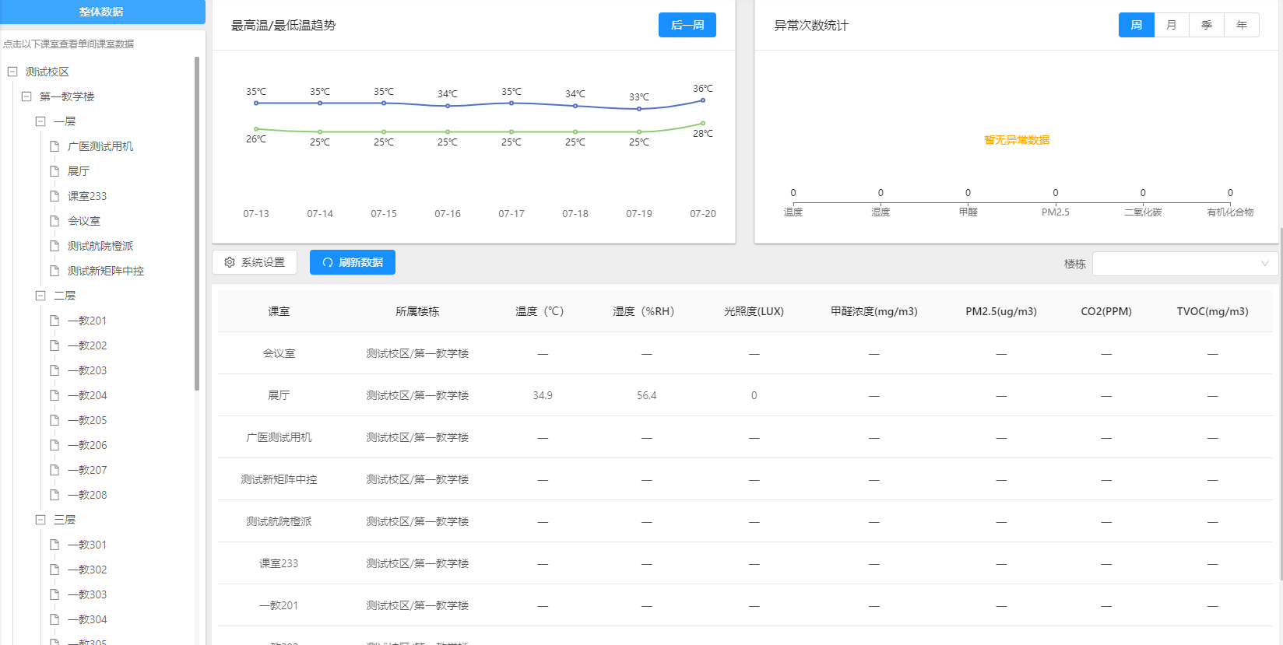Open the 楼栋 building dropdown

pyautogui.click(x=1185, y=264)
